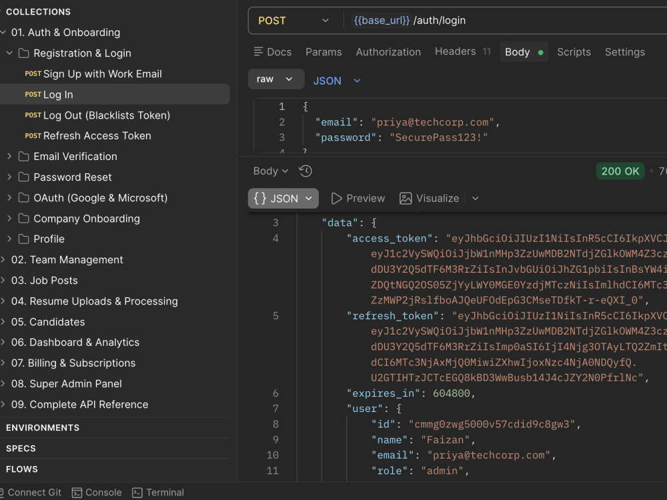Image resolution: width=667 pixels, height=500 pixels.
Task: Collapse the Registration & Login folder
Action: [9, 53]
